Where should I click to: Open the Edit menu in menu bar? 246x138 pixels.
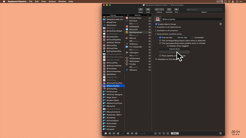pyautogui.click(x=37, y=1)
